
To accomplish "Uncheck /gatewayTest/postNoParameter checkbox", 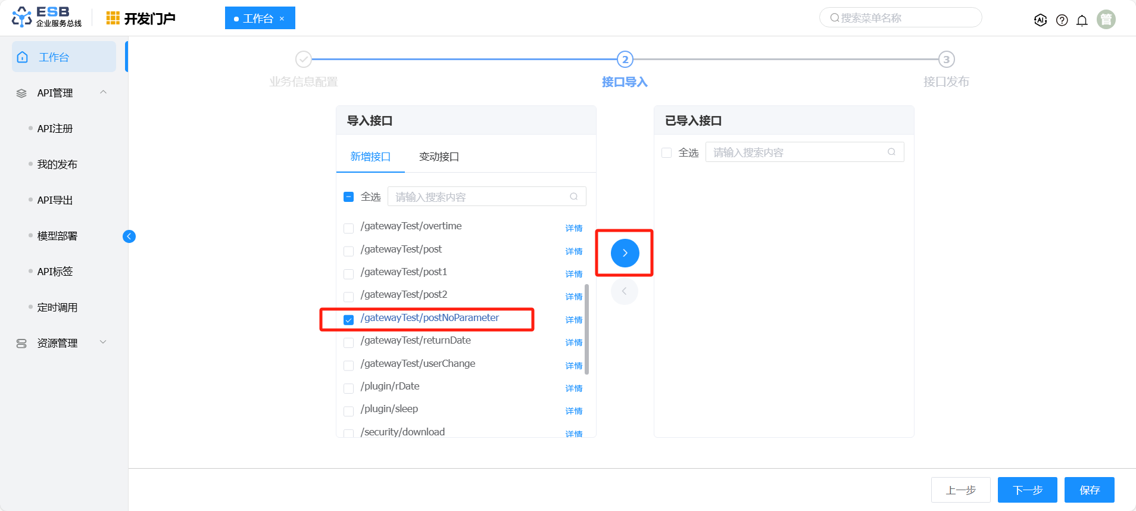I will [x=349, y=320].
